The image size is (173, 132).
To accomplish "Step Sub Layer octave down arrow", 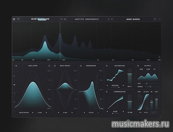I will click(x=33, y=113).
